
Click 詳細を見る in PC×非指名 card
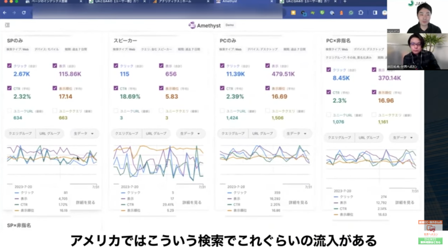click(x=405, y=202)
